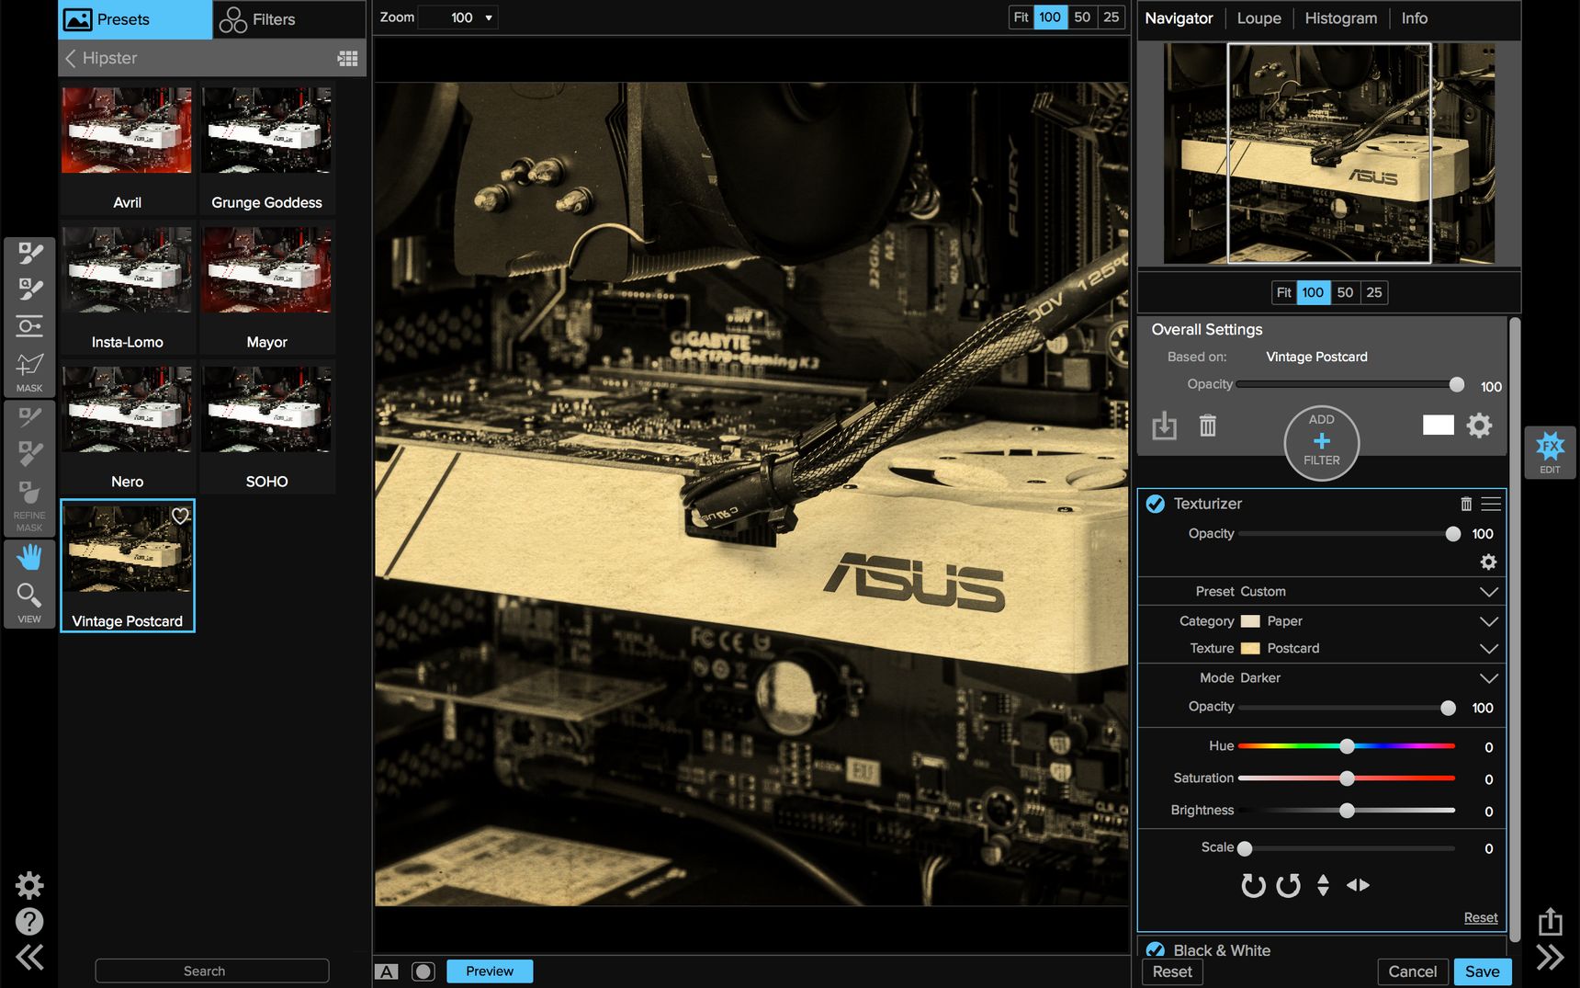Open Overall Settings gear options
Image resolution: width=1580 pixels, height=988 pixels.
(x=1480, y=425)
